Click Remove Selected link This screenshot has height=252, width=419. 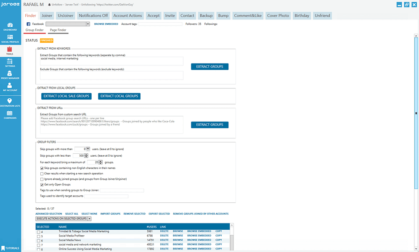pyautogui.click(x=135, y=214)
